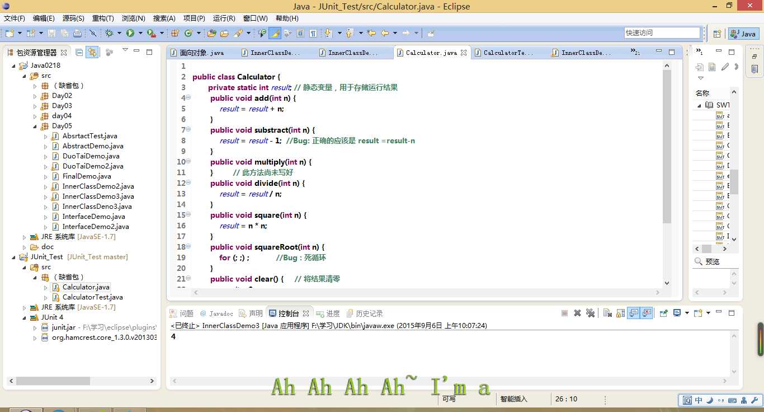
Task: Collapse the Day05 package
Action: [35, 126]
